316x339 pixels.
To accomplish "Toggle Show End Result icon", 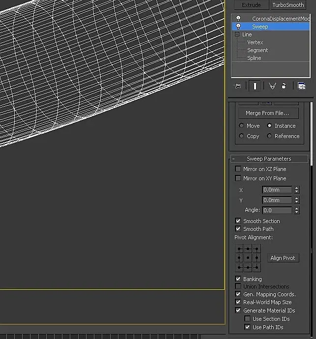I will 255,86.
